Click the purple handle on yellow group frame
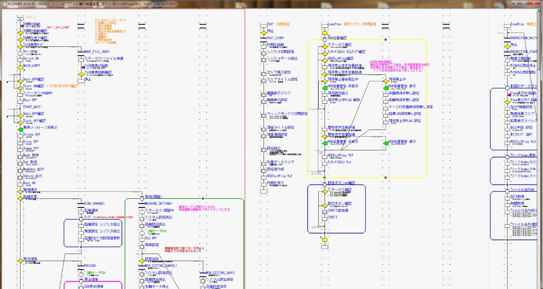 pos(386,40)
